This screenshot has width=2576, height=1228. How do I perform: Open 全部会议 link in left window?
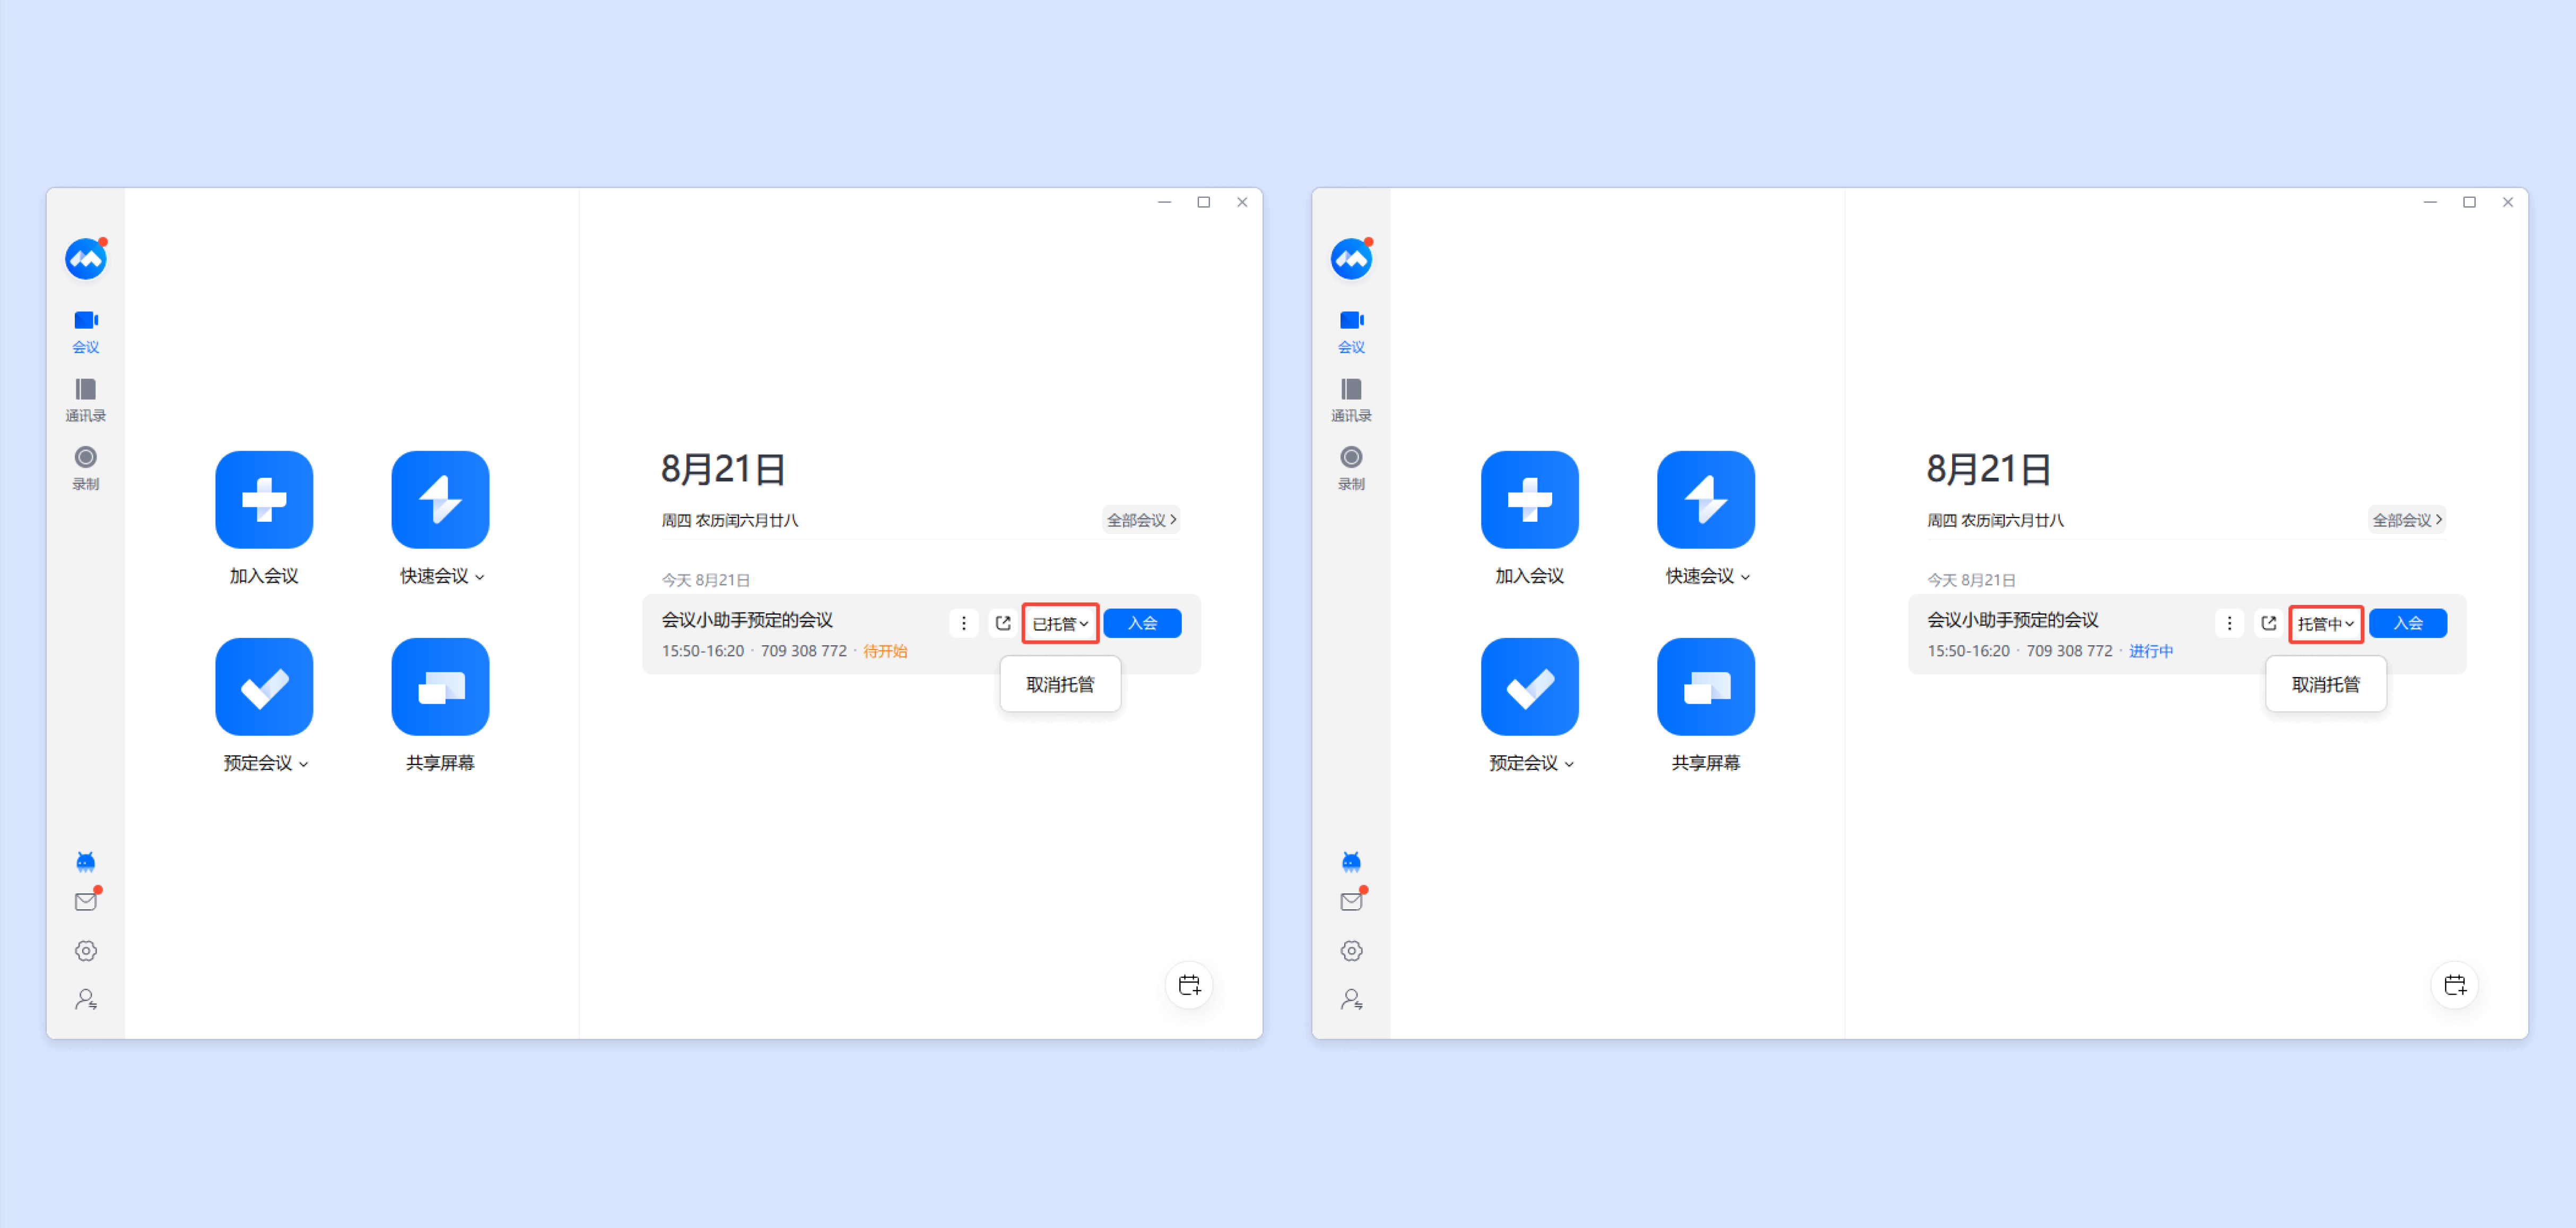[x=1141, y=520]
